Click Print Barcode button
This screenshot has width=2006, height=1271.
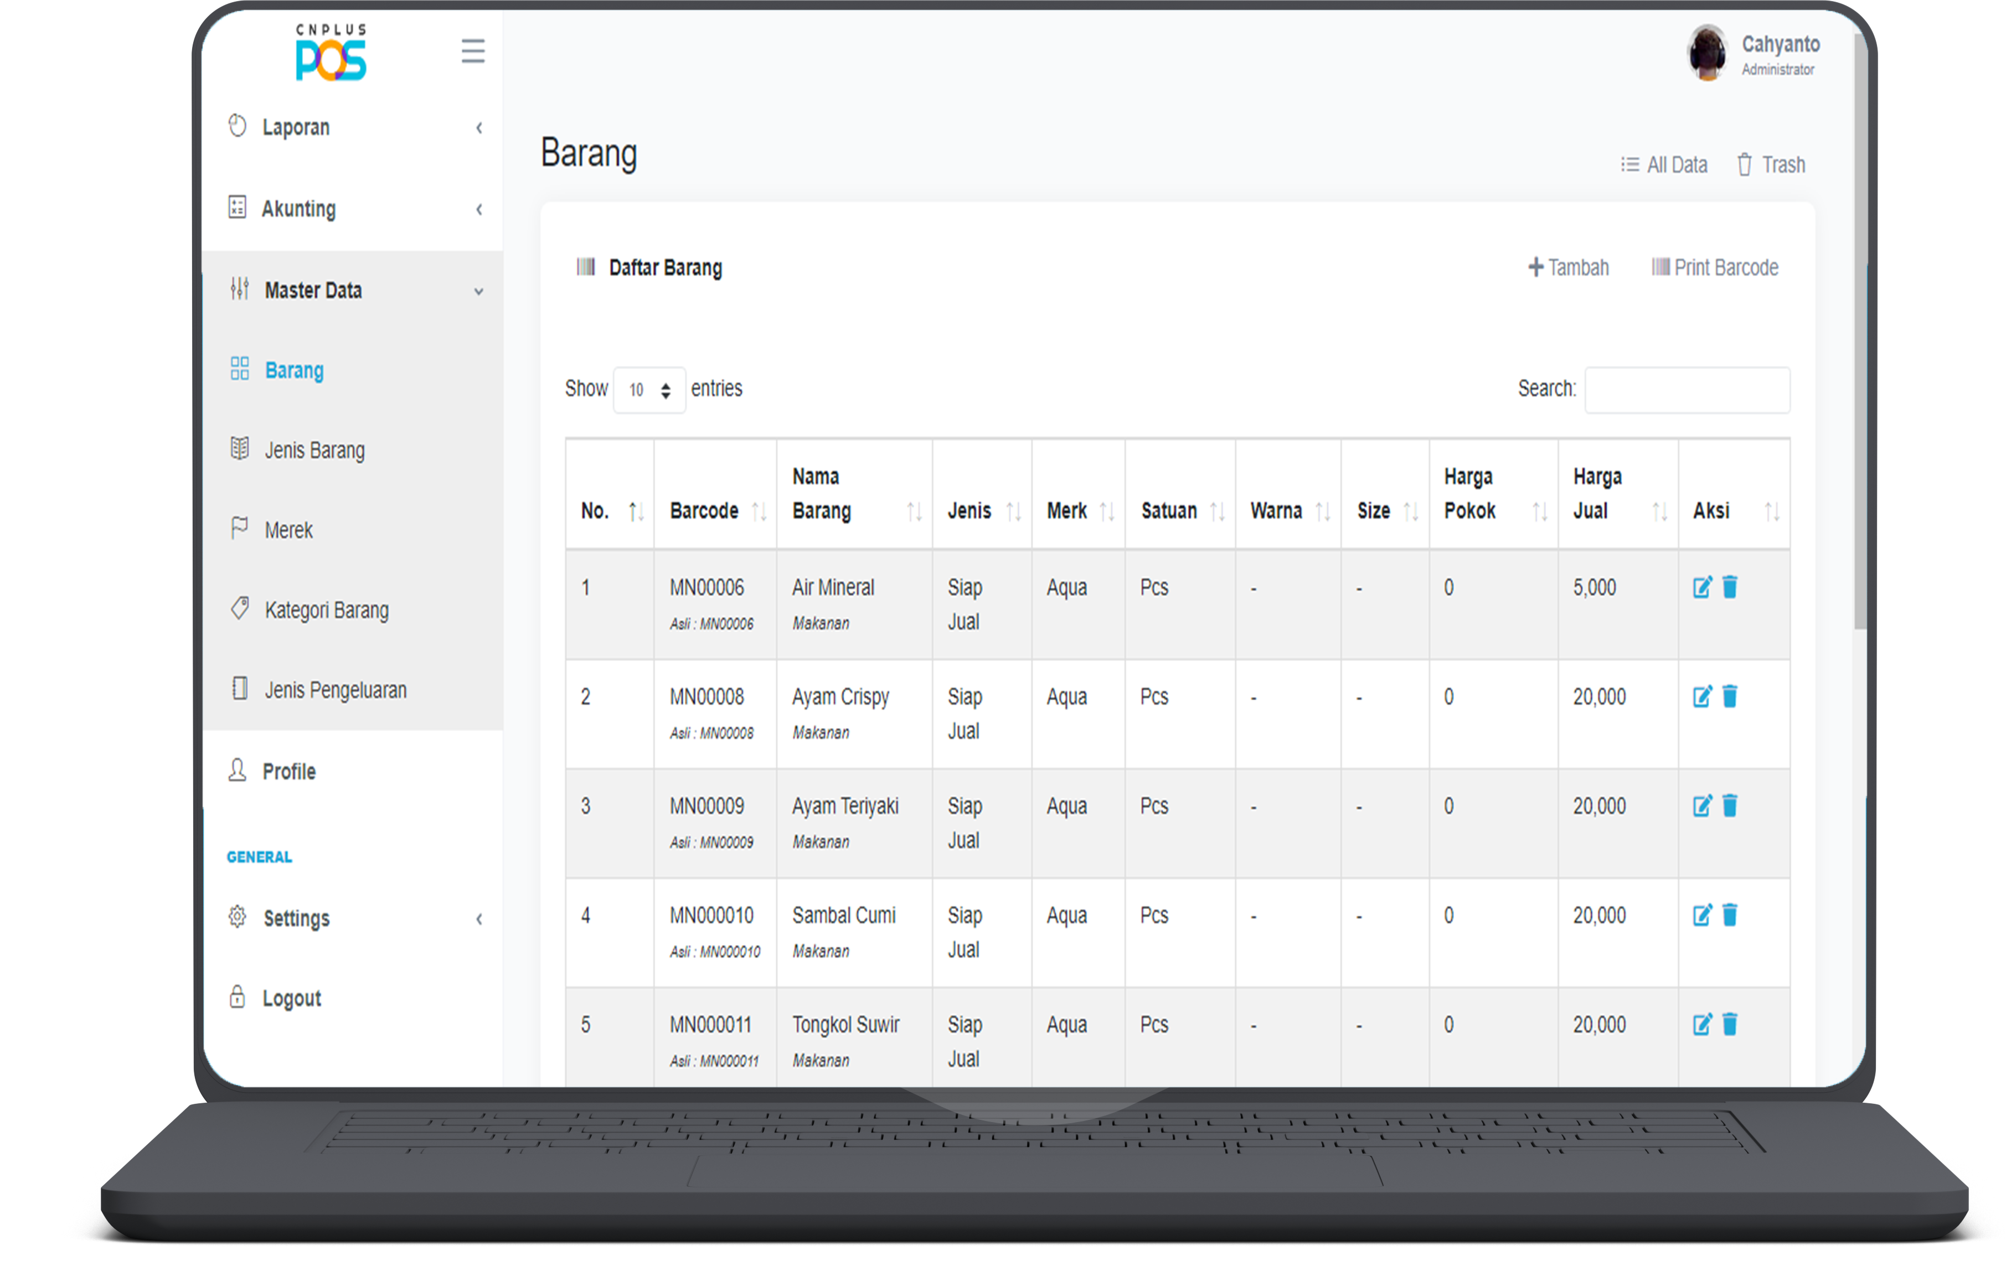pos(1715,267)
